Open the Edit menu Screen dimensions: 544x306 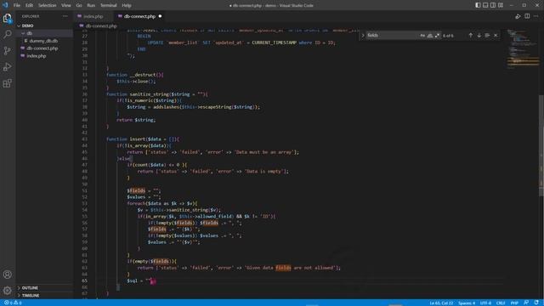(29, 5)
